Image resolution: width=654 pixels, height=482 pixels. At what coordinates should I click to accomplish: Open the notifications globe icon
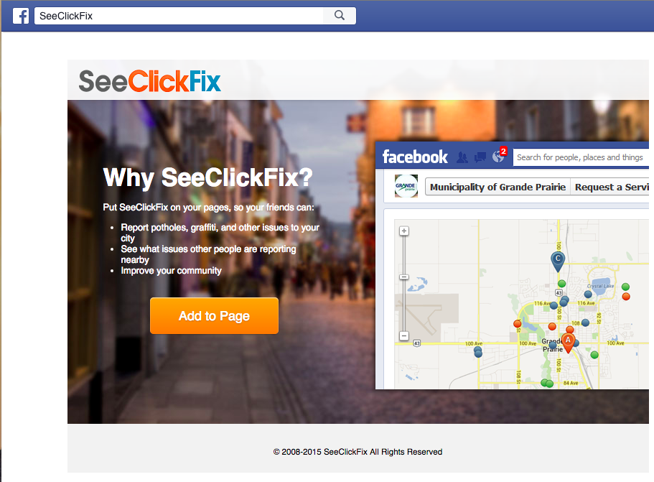click(x=498, y=157)
